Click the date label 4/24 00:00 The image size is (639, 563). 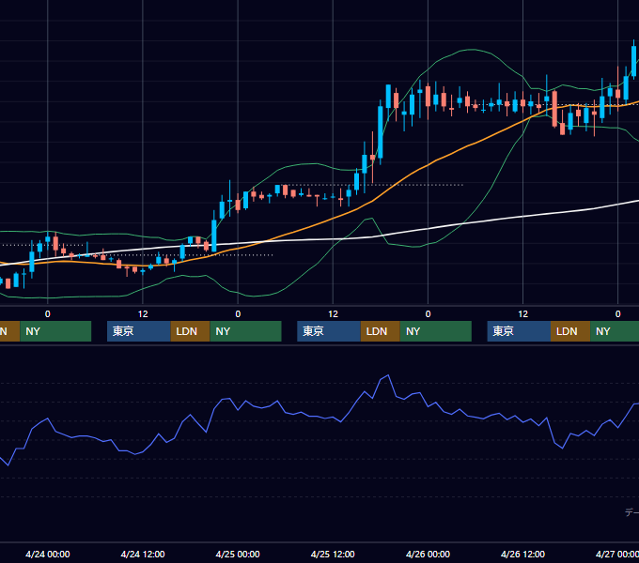pyautogui.click(x=48, y=554)
